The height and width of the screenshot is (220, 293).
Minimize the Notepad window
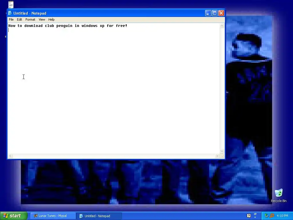click(x=208, y=13)
